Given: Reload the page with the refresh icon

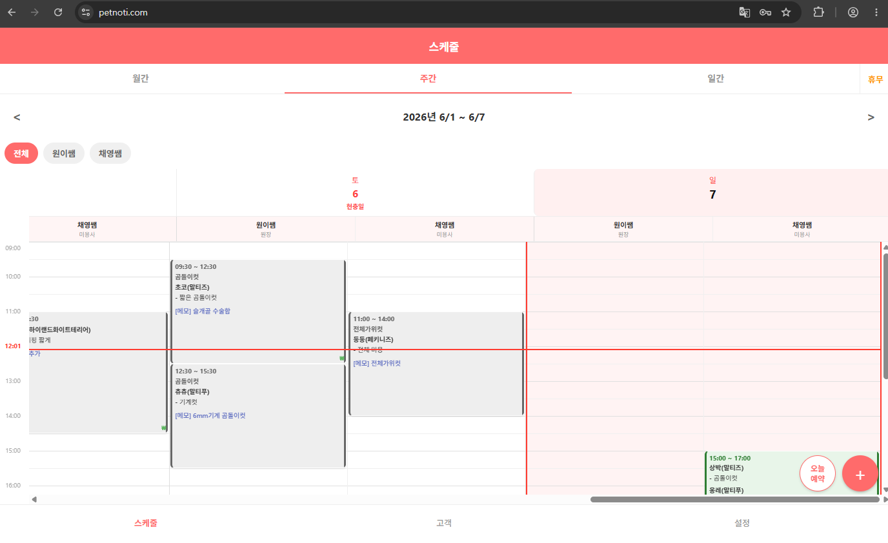Looking at the screenshot, I should pos(58,12).
